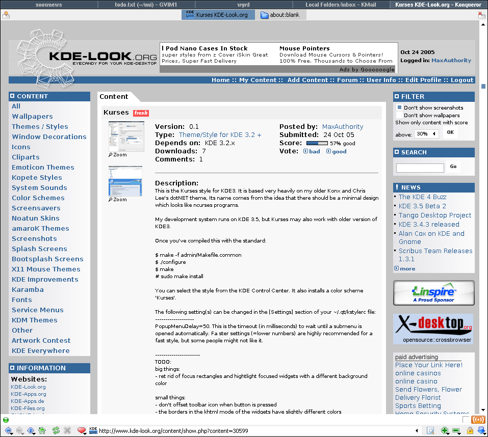The width and height of the screenshot is (488, 437).
Task: Click the vertical scrollbar up arrow
Action: click(x=483, y=24)
